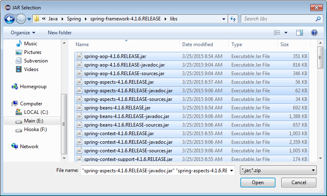The height and width of the screenshot is (196, 327).
Task: Click the navigation pane scroll down arrow
Action: (64, 158)
